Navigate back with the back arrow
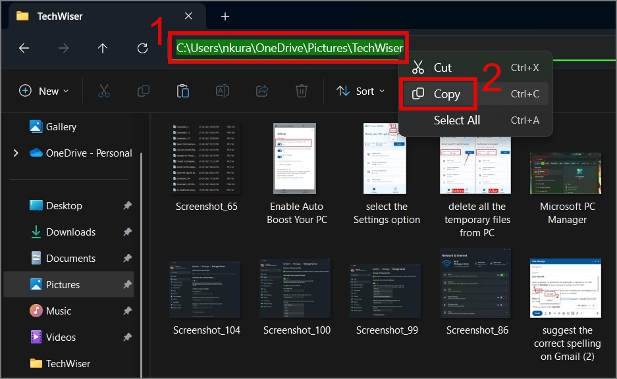 coord(24,48)
